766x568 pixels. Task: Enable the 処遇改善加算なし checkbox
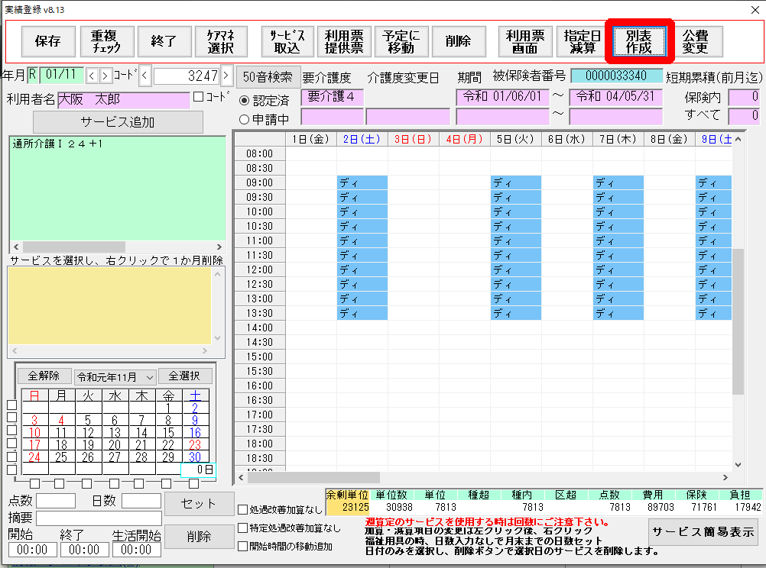click(243, 510)
